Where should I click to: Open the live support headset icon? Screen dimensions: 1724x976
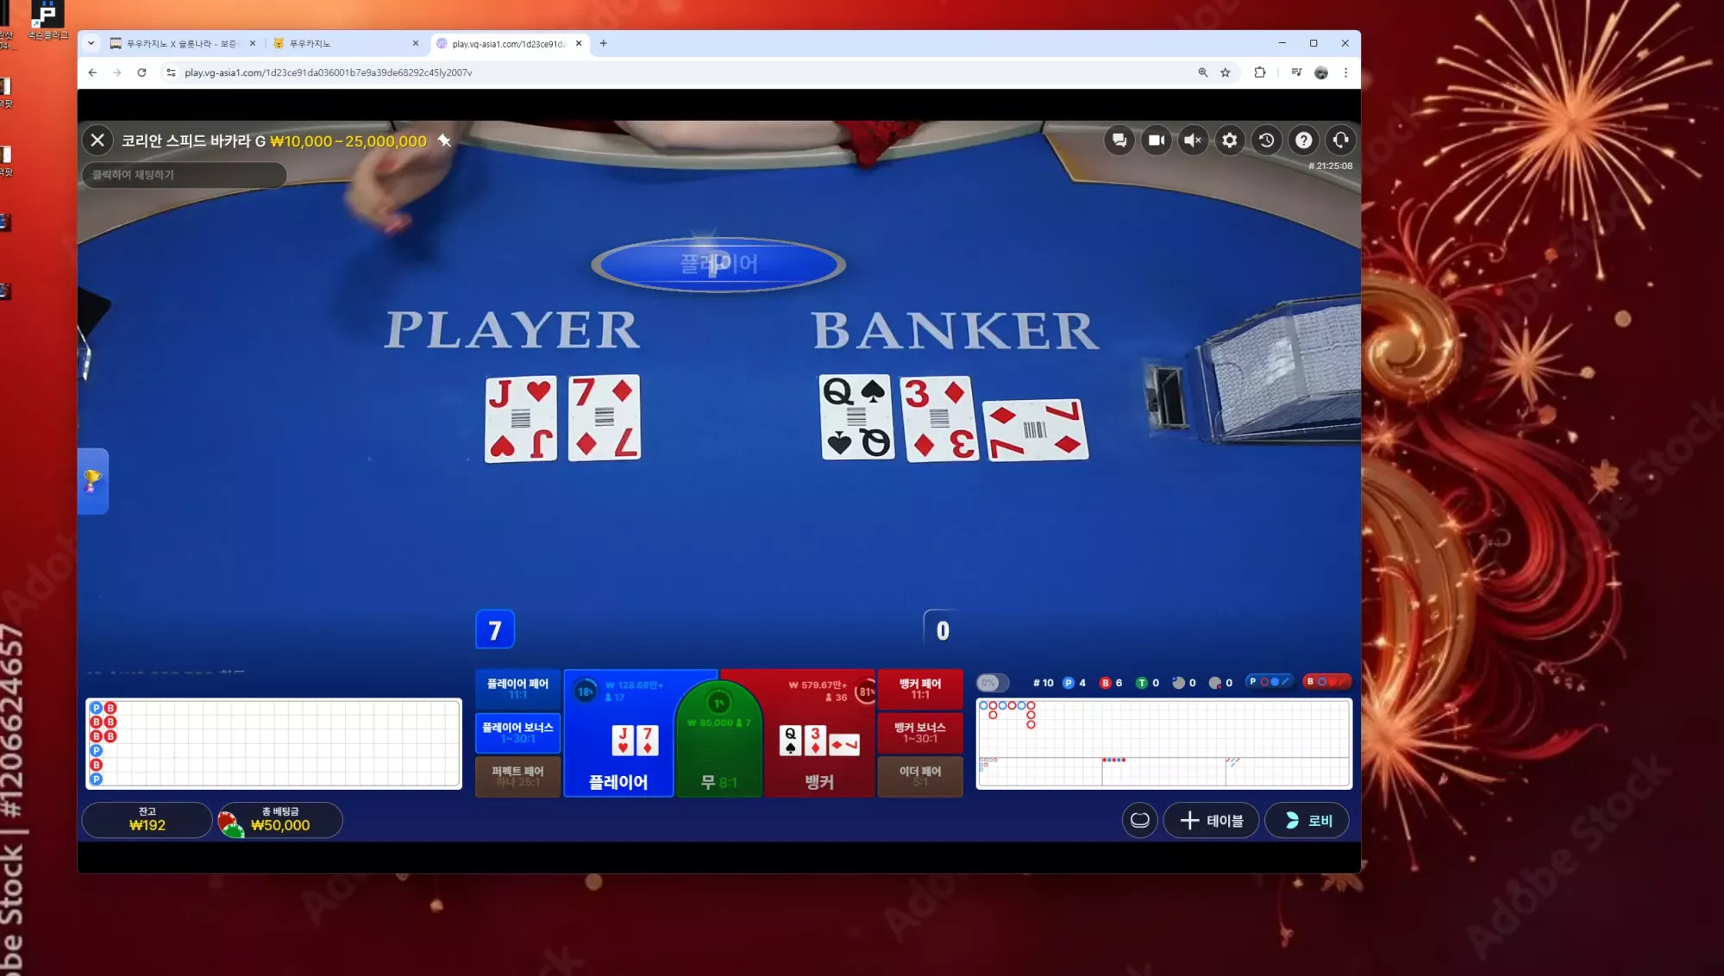1340,140
